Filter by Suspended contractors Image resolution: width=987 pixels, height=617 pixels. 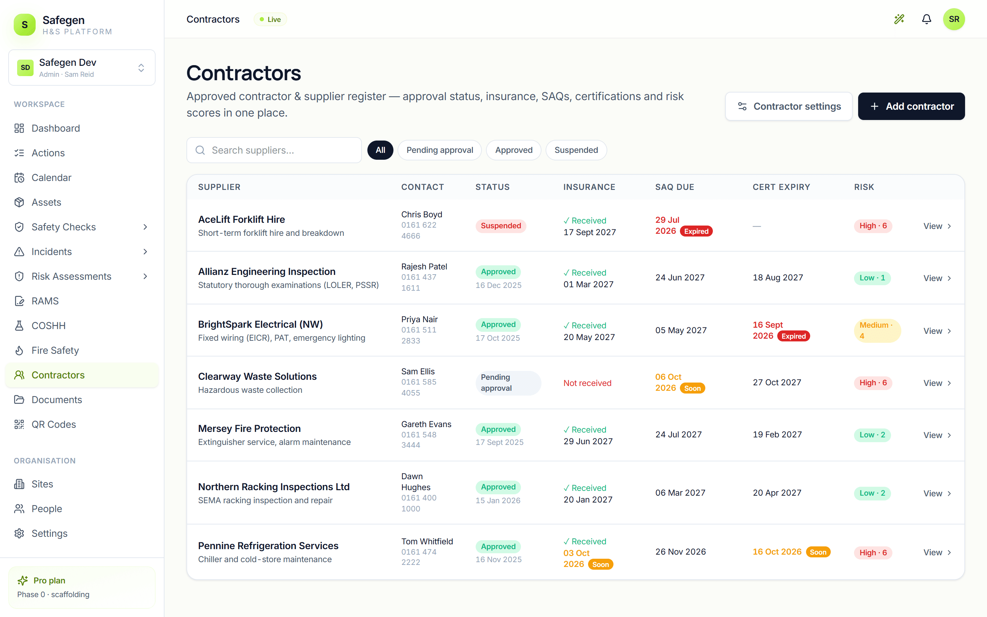click(576, 150)
